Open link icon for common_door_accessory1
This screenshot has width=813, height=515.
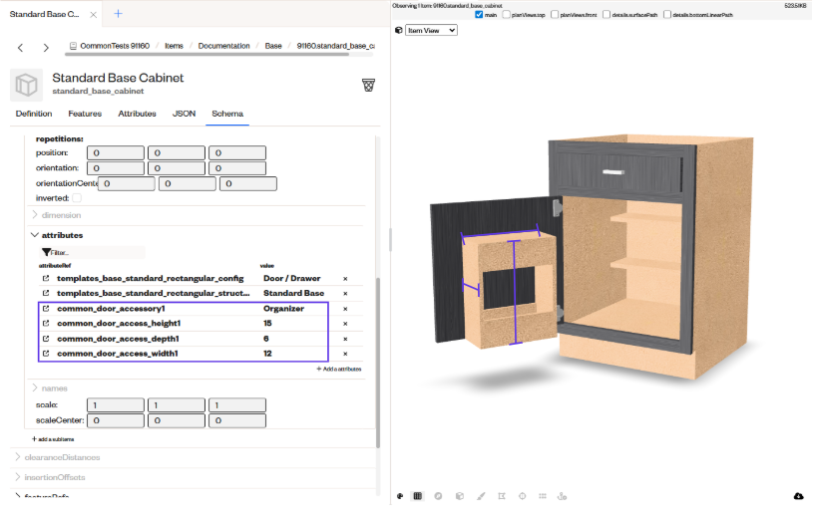[46, 309]
